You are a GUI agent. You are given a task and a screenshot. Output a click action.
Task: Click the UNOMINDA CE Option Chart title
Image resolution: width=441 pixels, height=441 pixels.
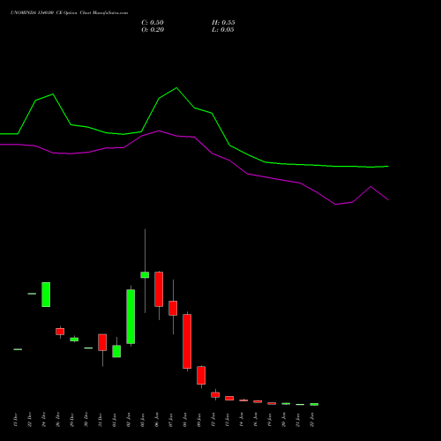[69, 13]
